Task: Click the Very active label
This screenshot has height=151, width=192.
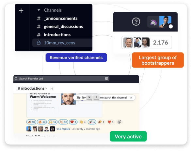Action: [128, 136]
